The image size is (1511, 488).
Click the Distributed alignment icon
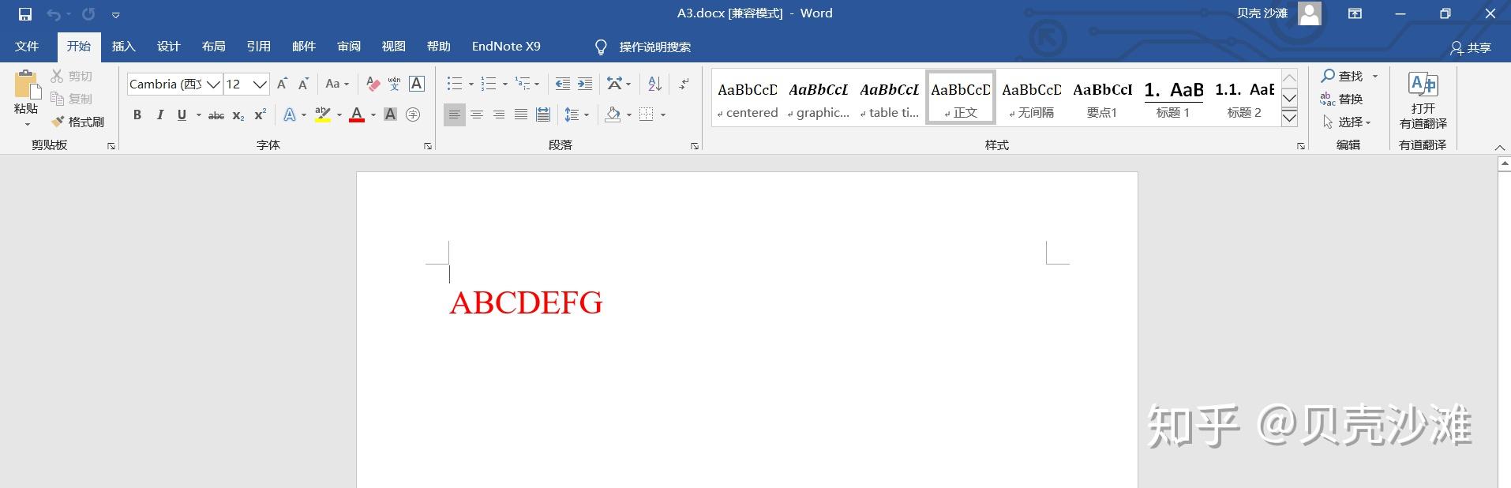(x=543, y=114)
